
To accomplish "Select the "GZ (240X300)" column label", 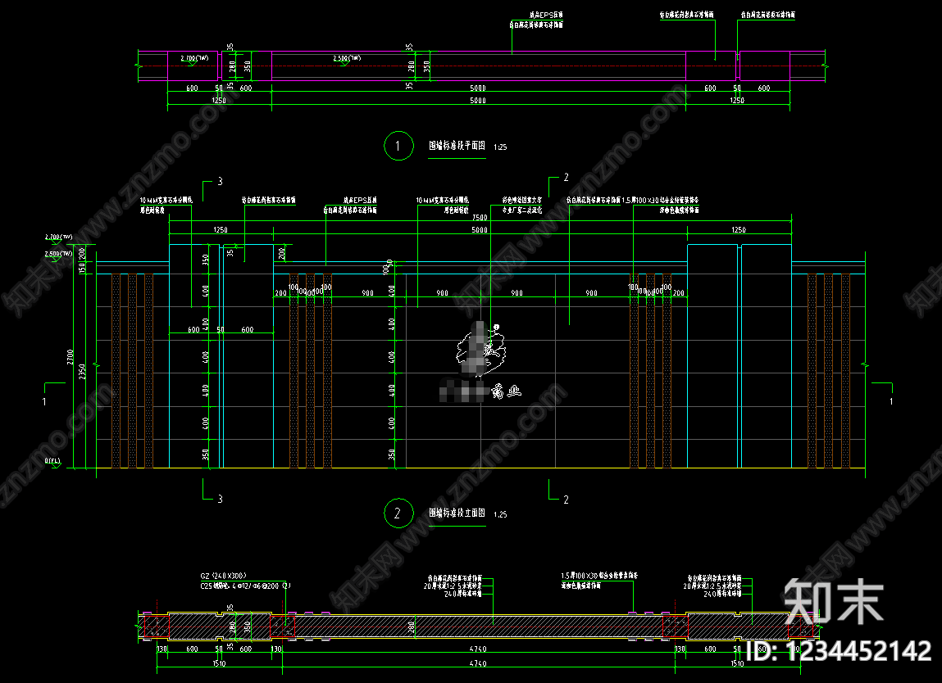I will tap(223, 576).
